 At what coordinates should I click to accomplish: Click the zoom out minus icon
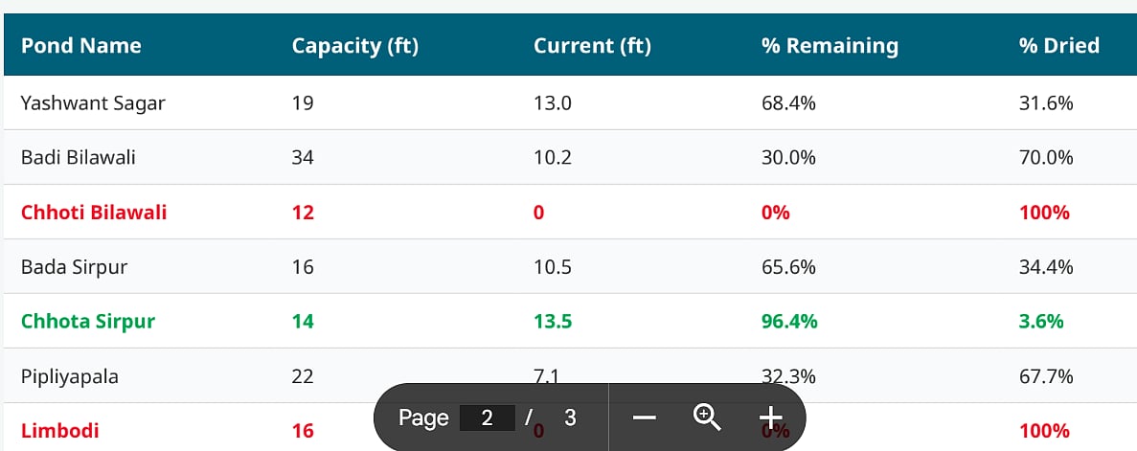point(645,417)
